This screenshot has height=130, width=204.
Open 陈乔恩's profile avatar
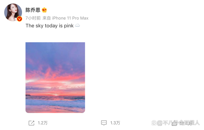13,13
